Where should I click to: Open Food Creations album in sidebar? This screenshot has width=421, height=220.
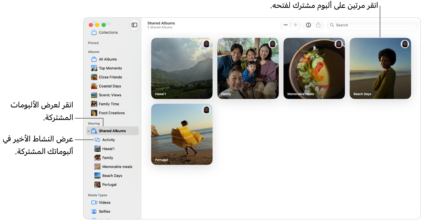[x=112, y=113]
